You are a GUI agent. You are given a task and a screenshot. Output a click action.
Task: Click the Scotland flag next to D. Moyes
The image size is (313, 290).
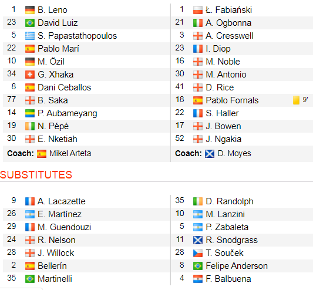coord(210,154)
